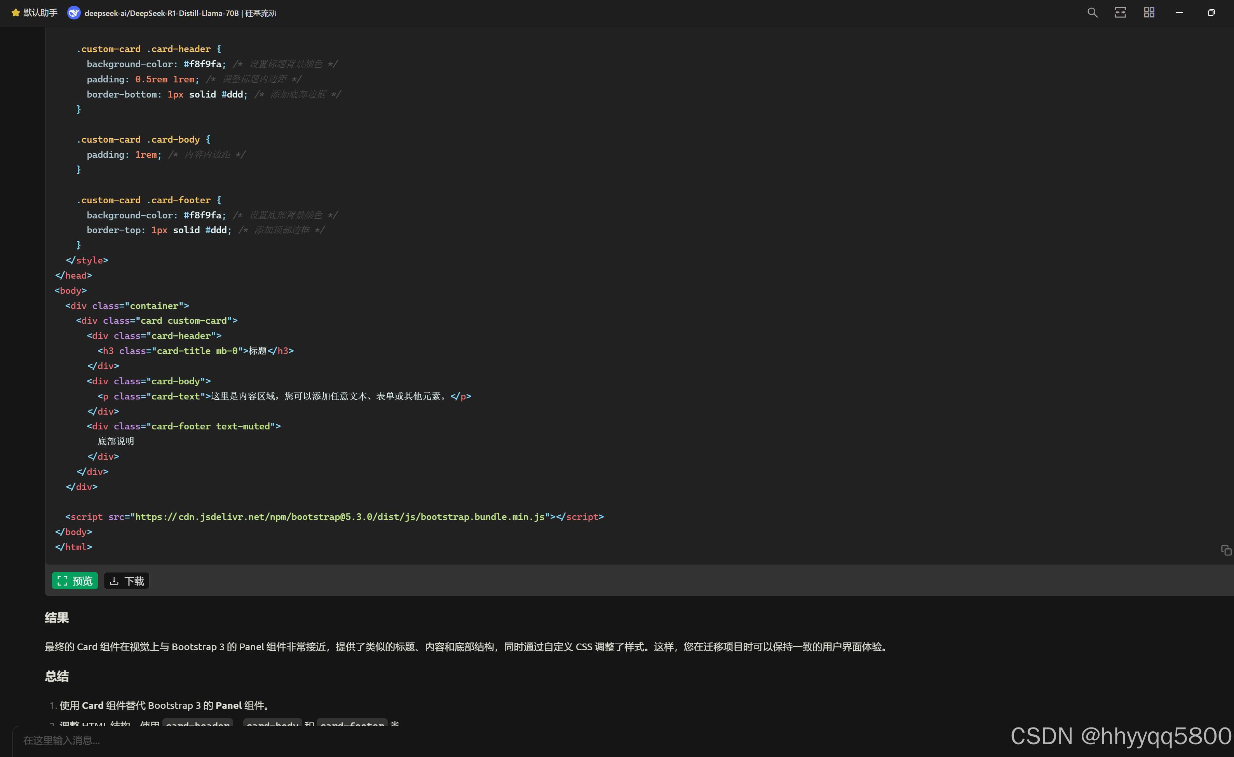This screenshot has width=1234, height=757.
Task: Click the yellow star assistant icon
Action: click(x=16, y=13)
